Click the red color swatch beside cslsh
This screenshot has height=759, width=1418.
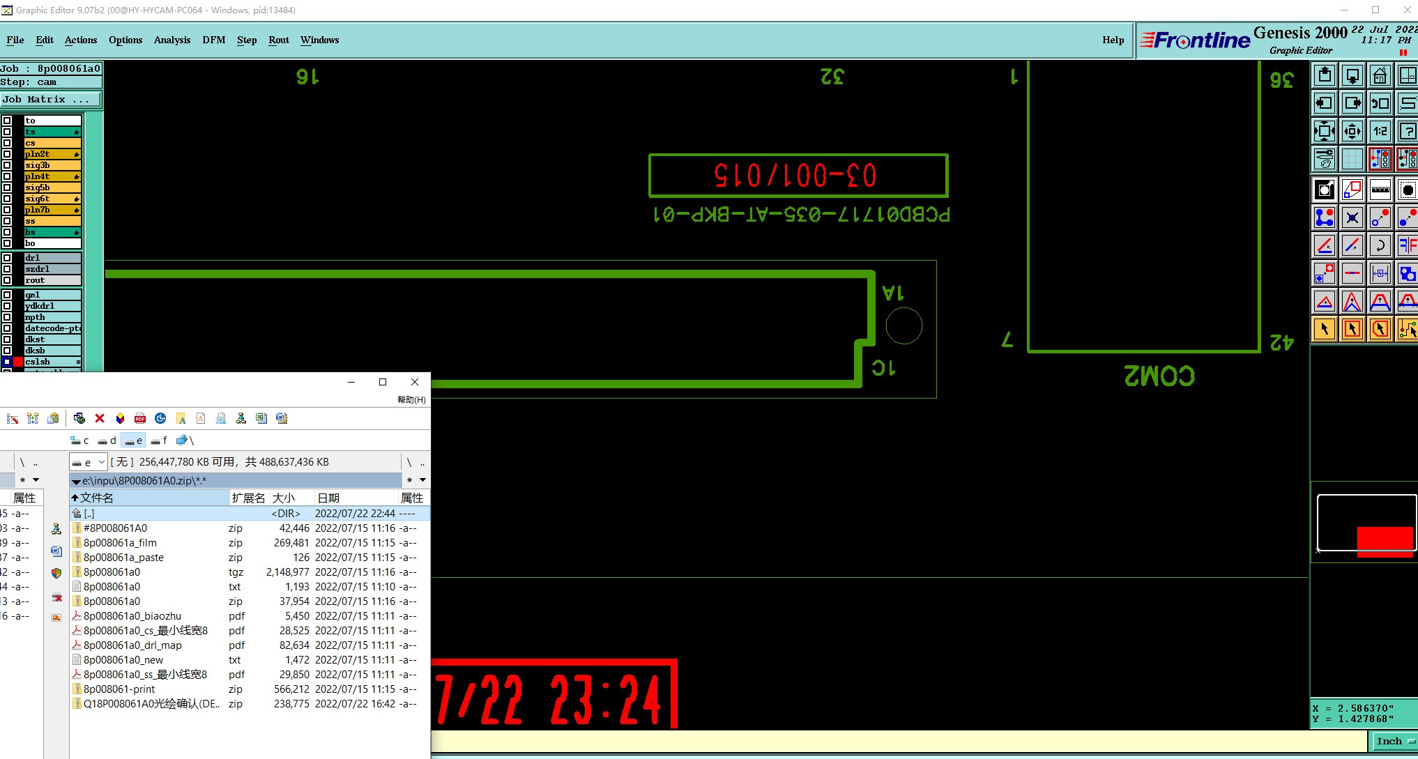pyautogui.click(x=18, y=362)
